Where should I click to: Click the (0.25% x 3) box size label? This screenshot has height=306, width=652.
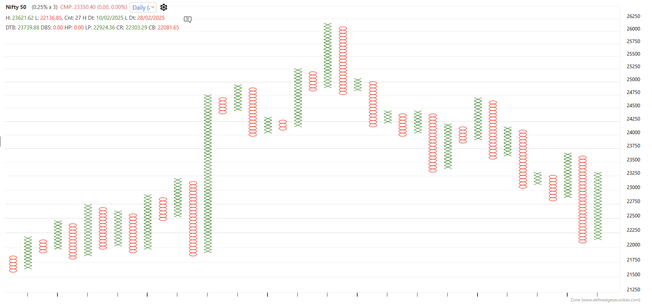point(45,7)
